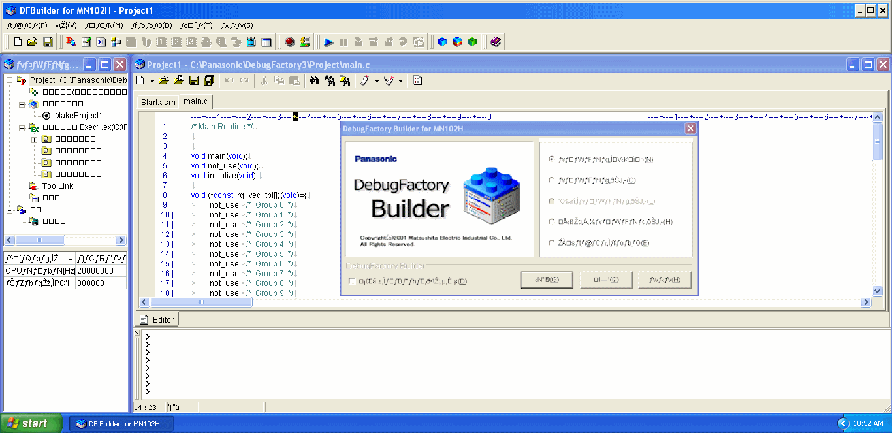Image resolution: width=892 pixels, height=433 pixels.
Task: Click the Open file icon in editor toolbar
Action: point(163,80)
